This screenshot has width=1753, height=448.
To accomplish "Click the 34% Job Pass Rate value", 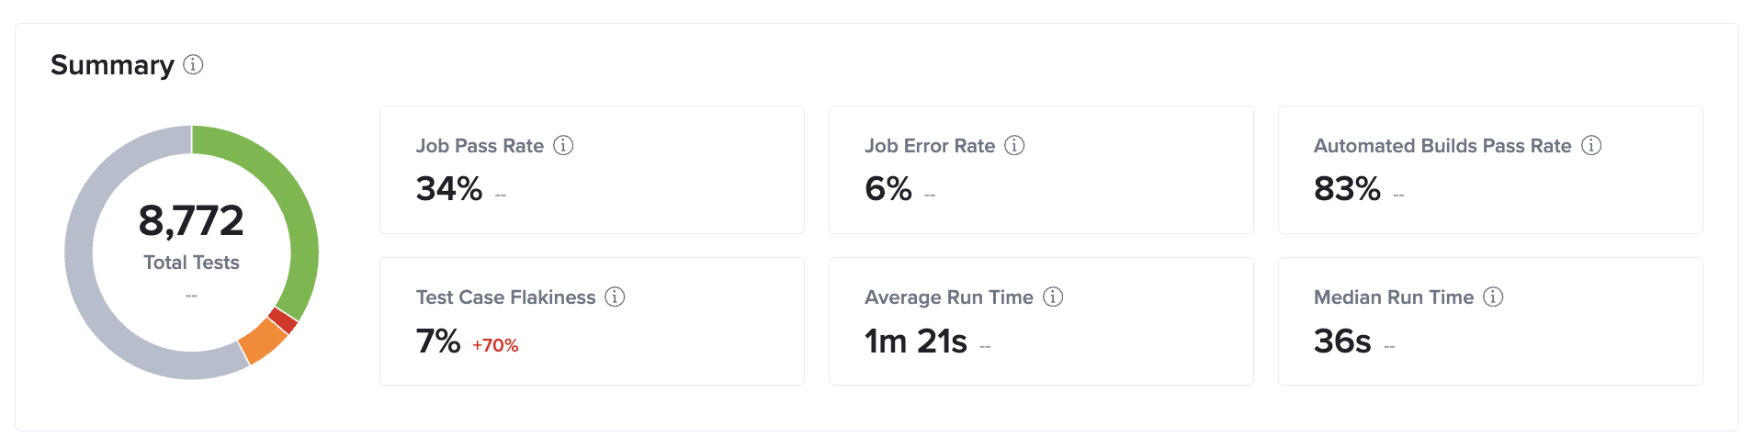I will pos(449,189).
